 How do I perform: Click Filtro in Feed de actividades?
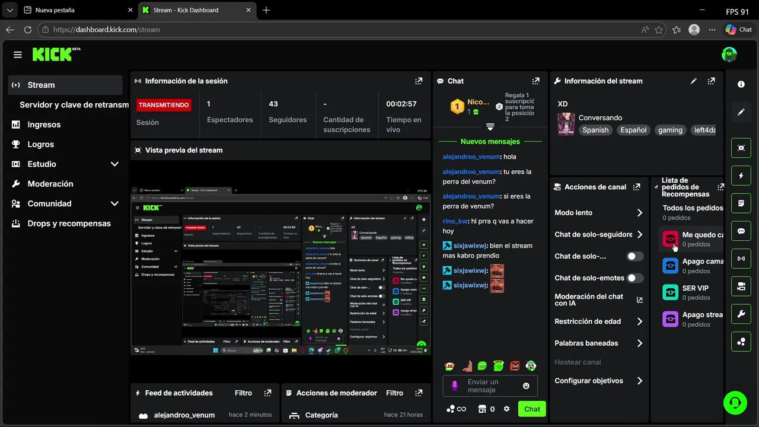point(243,393)
